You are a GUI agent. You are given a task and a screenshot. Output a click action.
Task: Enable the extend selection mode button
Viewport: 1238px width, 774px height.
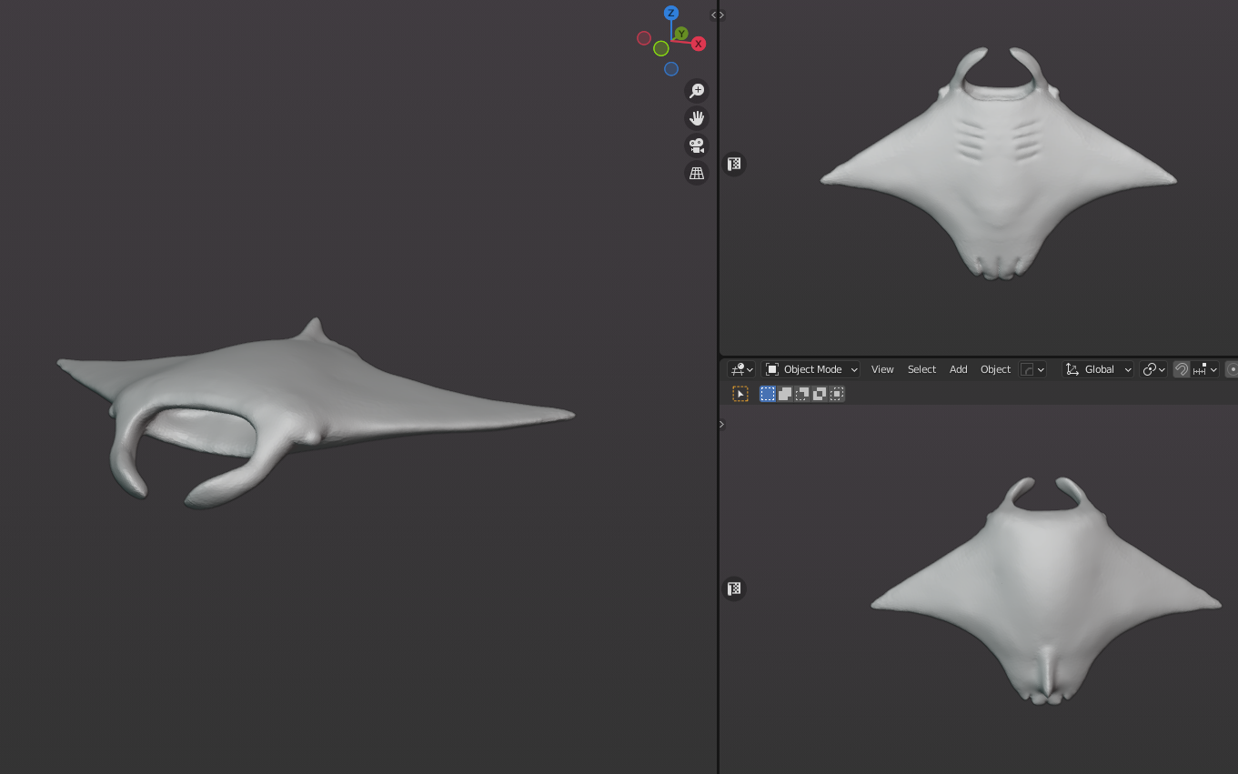coord(785,394)
